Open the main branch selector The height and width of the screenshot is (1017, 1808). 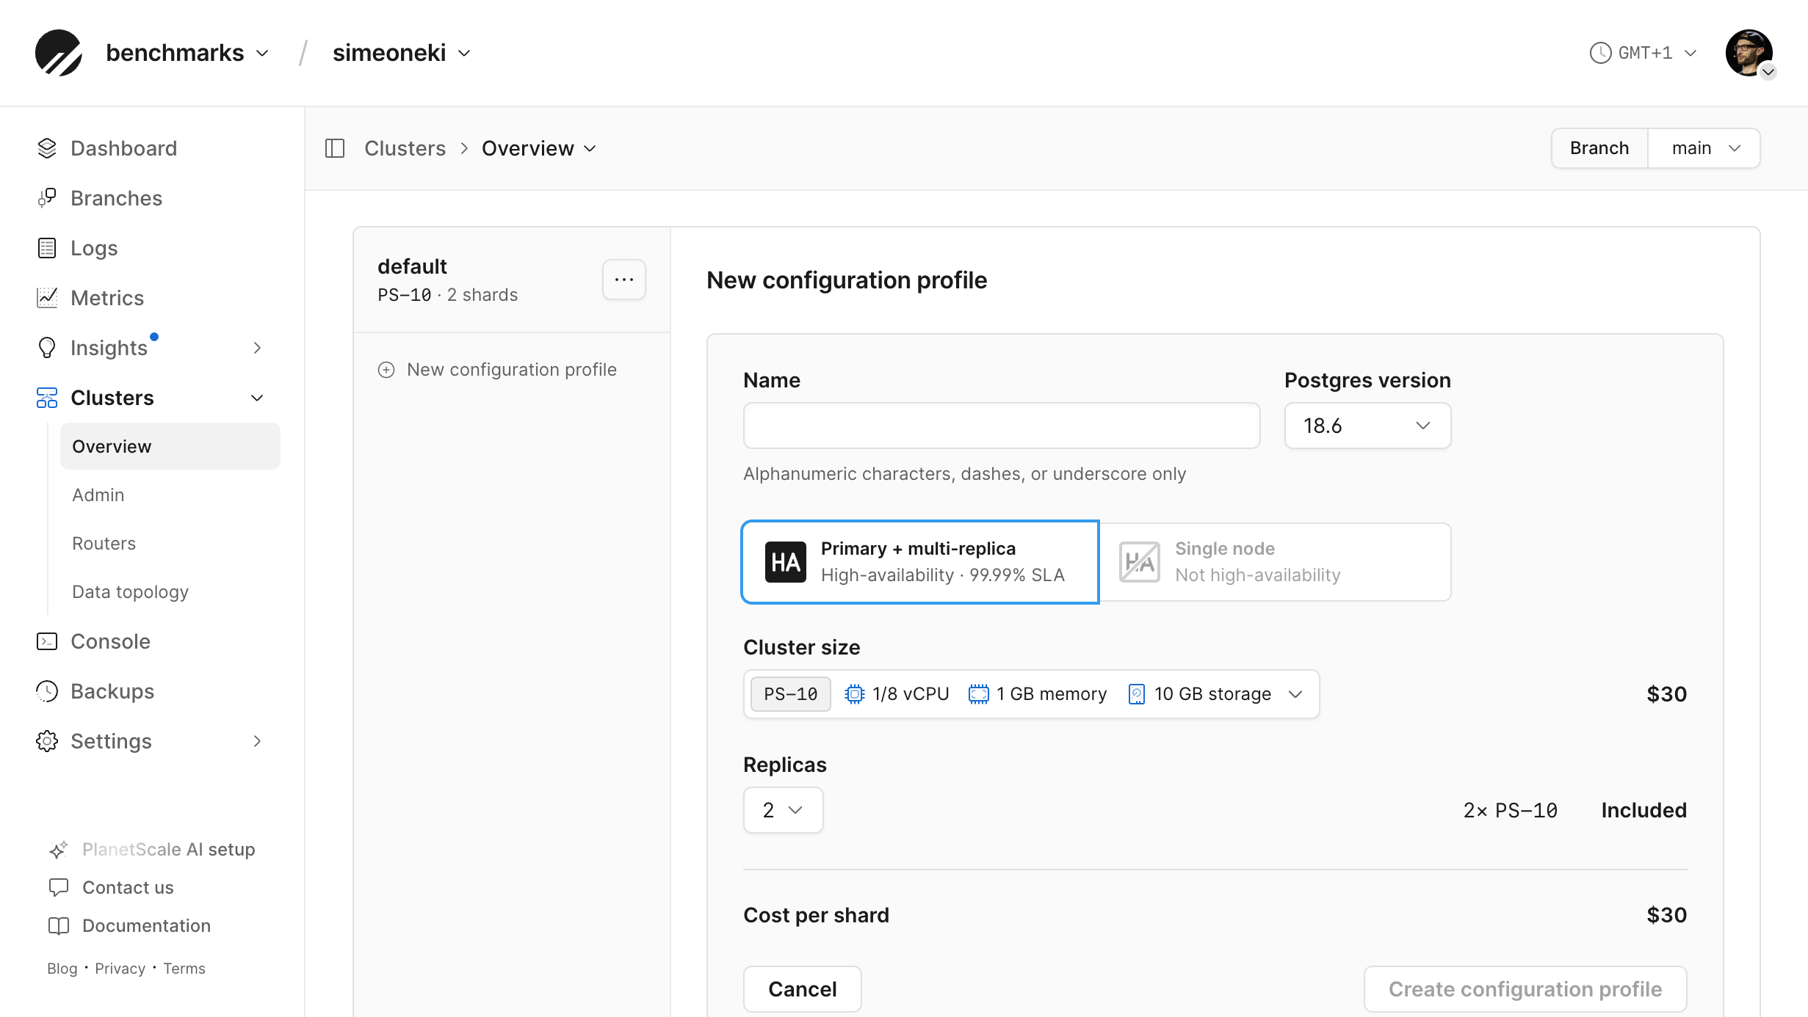(1704, 148)
